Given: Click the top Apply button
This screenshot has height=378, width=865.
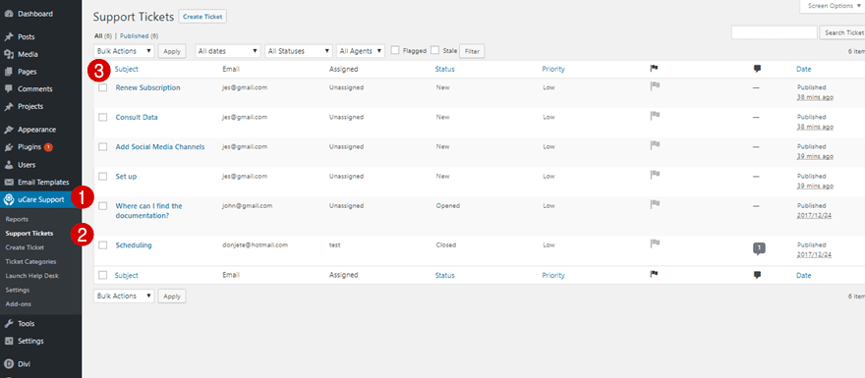Looking at the screenshot, I should pyautogui.click(x=172, y=51).
